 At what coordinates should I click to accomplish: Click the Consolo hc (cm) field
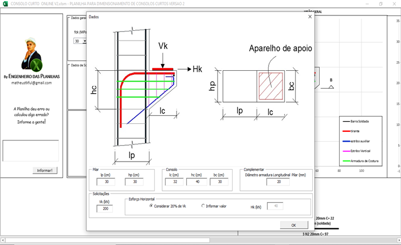[x=196, y=182]
